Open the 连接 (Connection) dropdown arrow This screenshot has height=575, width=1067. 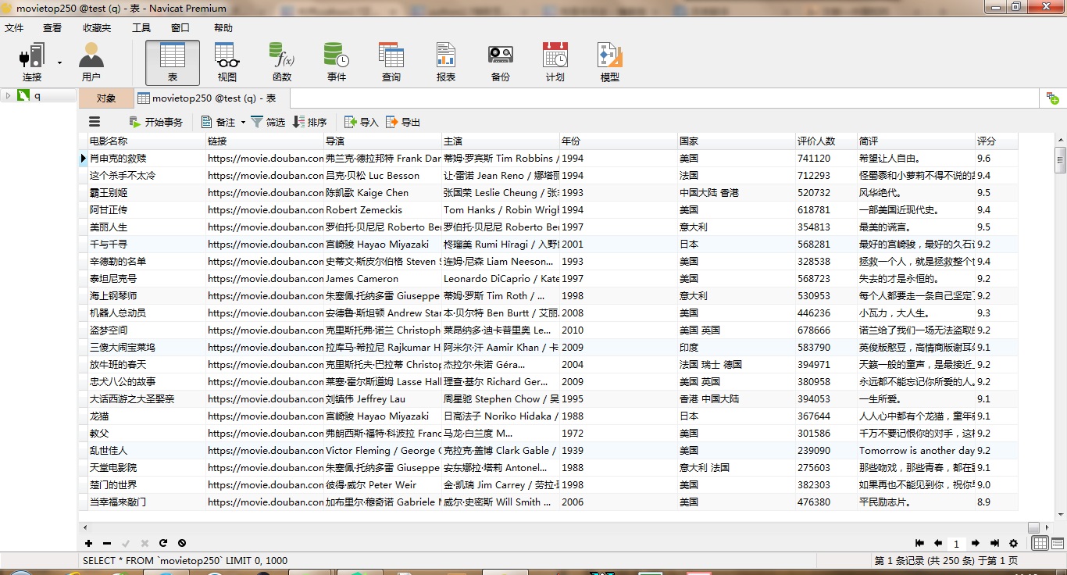tap(59, 62)
